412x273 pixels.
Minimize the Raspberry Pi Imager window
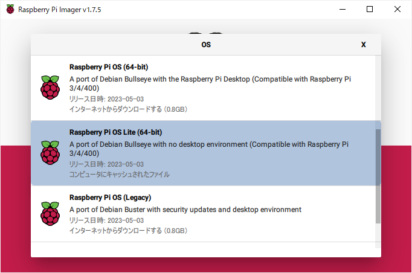tap(343, 9)
